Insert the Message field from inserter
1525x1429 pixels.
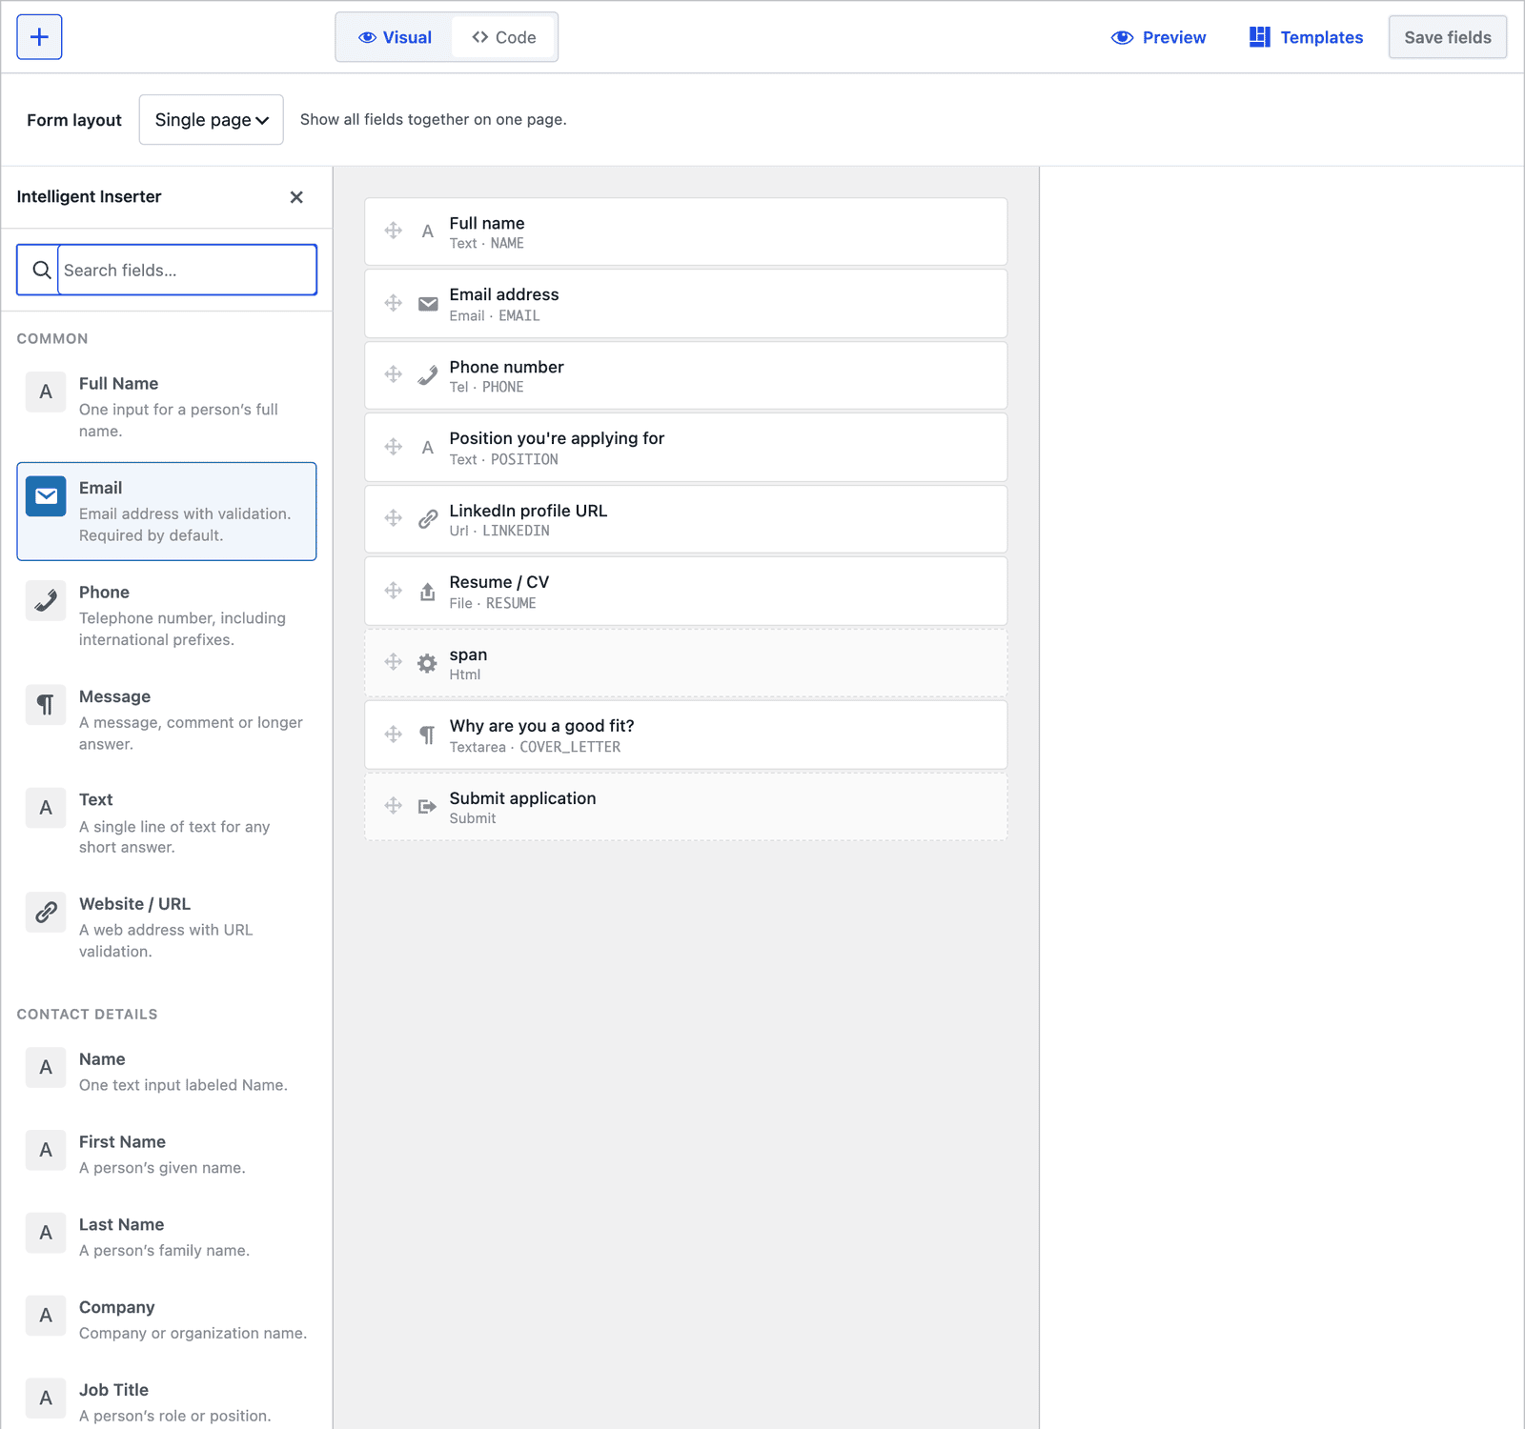click(x=167, y=720)
